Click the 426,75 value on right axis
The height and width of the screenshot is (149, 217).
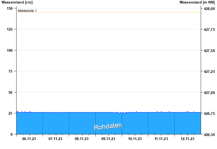click(209, 114)
